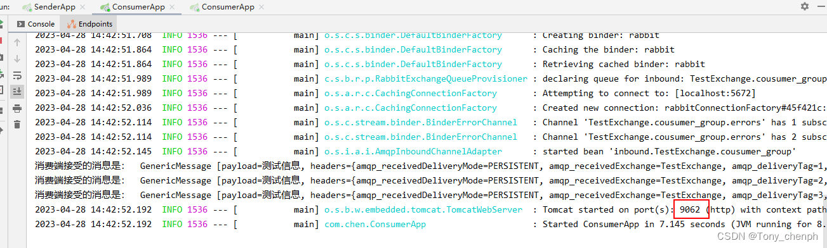The image size is (827, 248).
Task: Click logger o.s.b.w.embedded.tomcat.TomcatWebServer
Action: 423,209
